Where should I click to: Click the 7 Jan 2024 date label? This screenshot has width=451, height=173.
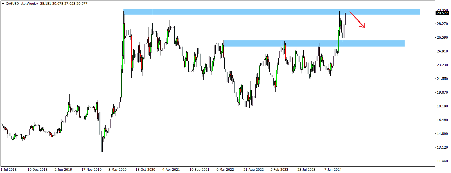pos(333,170)
